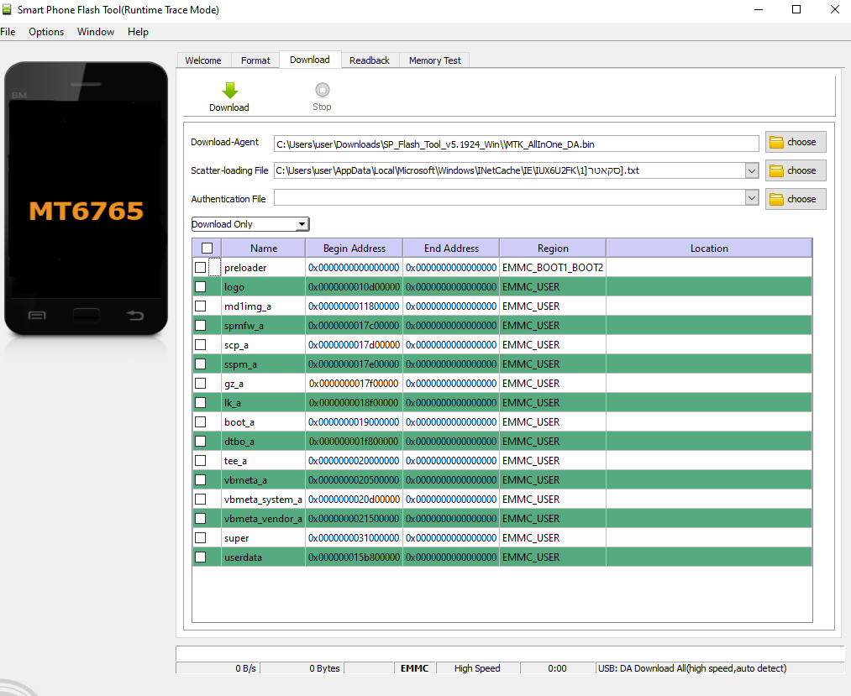This screenshot has height=696, width=851.
Task: Open the Options menu
Action: coord(46,32)
